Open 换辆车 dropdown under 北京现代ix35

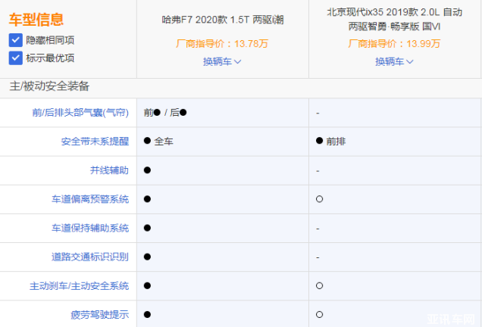[x=394, y=61]
